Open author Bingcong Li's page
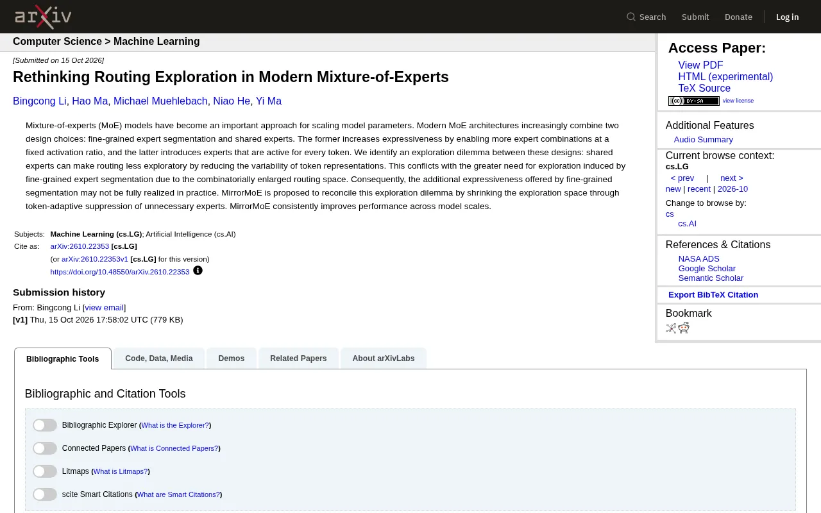 39,101
